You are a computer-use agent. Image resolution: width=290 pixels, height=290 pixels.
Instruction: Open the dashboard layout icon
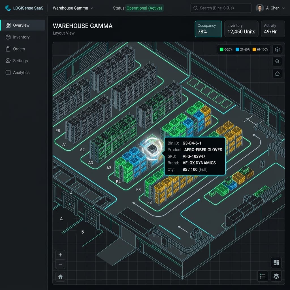276,263
